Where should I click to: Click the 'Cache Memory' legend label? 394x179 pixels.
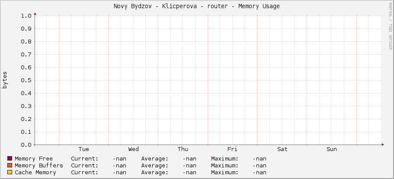tap(35, 173)
